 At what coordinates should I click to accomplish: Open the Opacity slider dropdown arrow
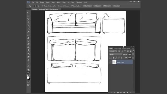point(133,55)
